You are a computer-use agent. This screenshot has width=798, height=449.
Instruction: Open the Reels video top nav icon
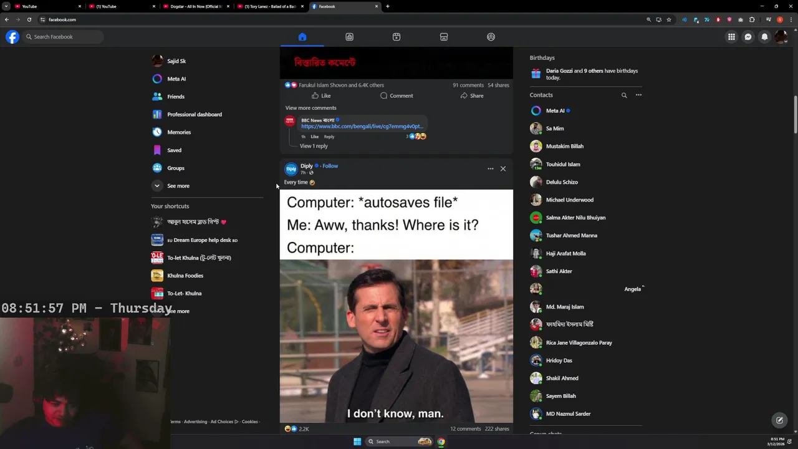(397, 37)
